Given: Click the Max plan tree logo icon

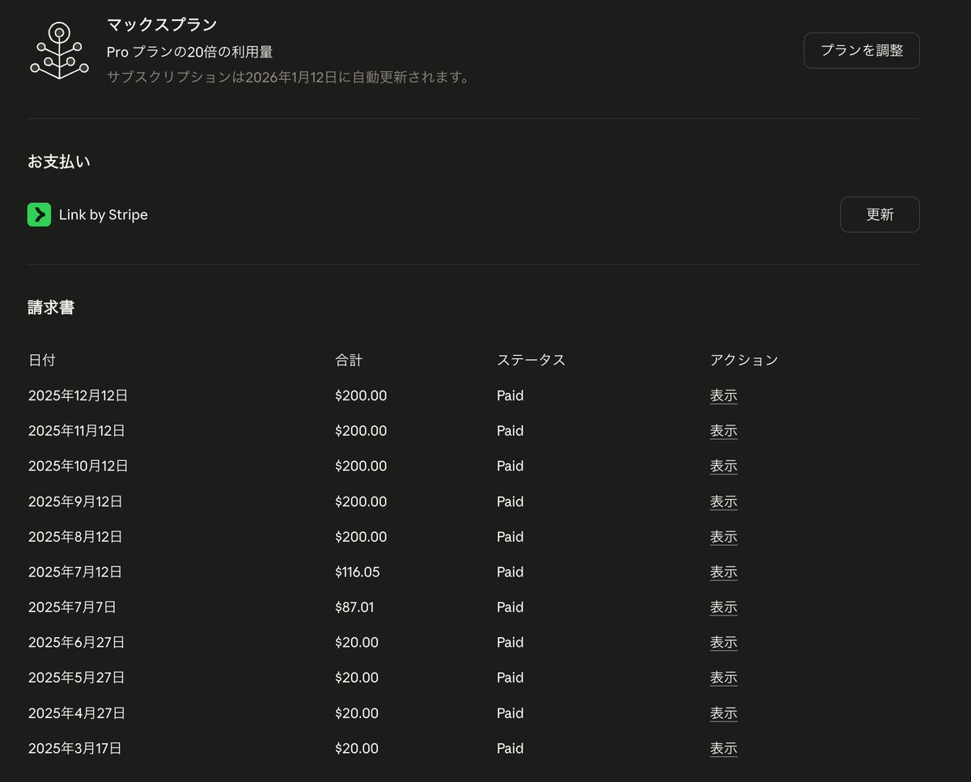Looking at the screenshot, I should pyautogui.click(x=59, y=50).
